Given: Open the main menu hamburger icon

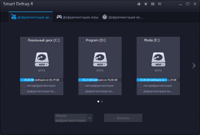Looking at the screenshot, I should click(x=160, y=4).
